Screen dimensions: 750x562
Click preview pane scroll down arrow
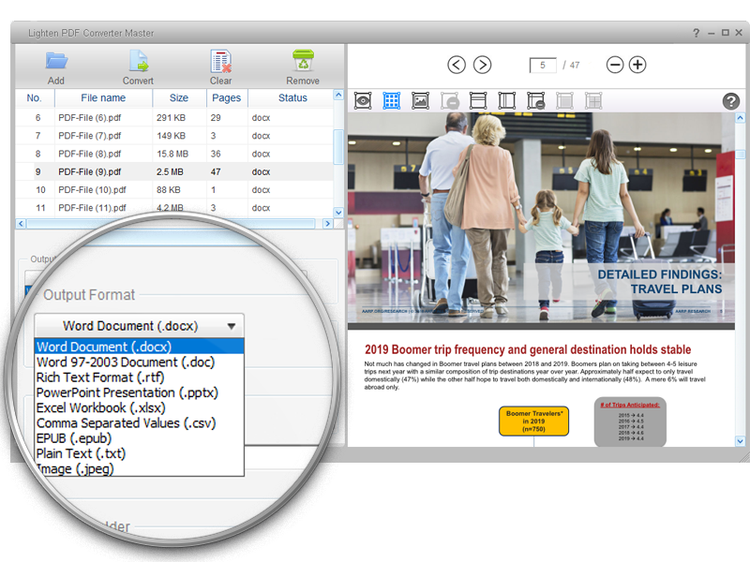click(740, 441)
